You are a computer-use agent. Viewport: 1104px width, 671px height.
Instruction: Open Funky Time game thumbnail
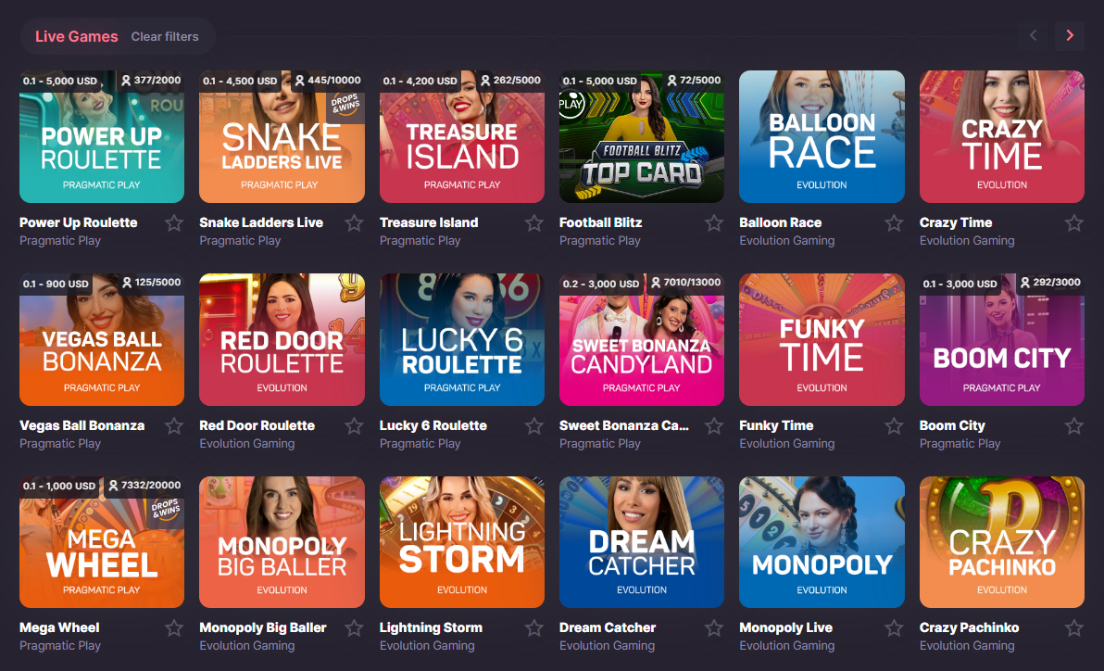click(x=822, y=340)
